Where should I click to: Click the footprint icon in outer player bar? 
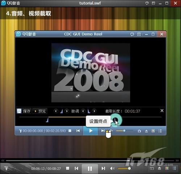(x=6, y=168)
